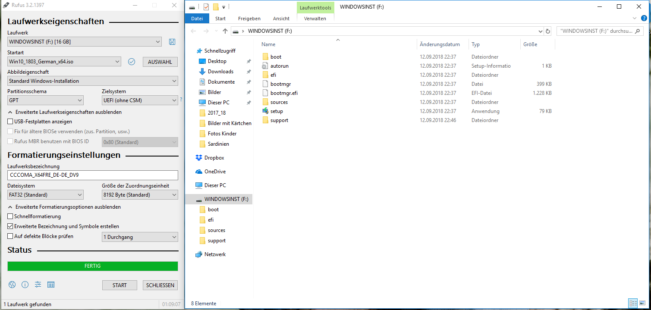651x310 pixels.
Task: Open Größe der Zuordnungseinheit dropdown
Action: [x=140, y=195]
